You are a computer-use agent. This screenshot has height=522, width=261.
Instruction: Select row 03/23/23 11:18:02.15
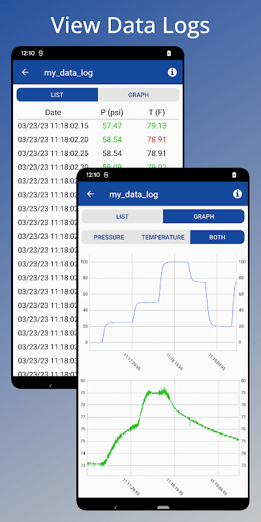point(98,126)
